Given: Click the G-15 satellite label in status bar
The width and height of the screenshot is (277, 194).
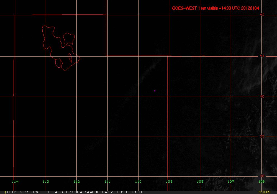Looking at the screenshot, I should [x=25, y=192].
